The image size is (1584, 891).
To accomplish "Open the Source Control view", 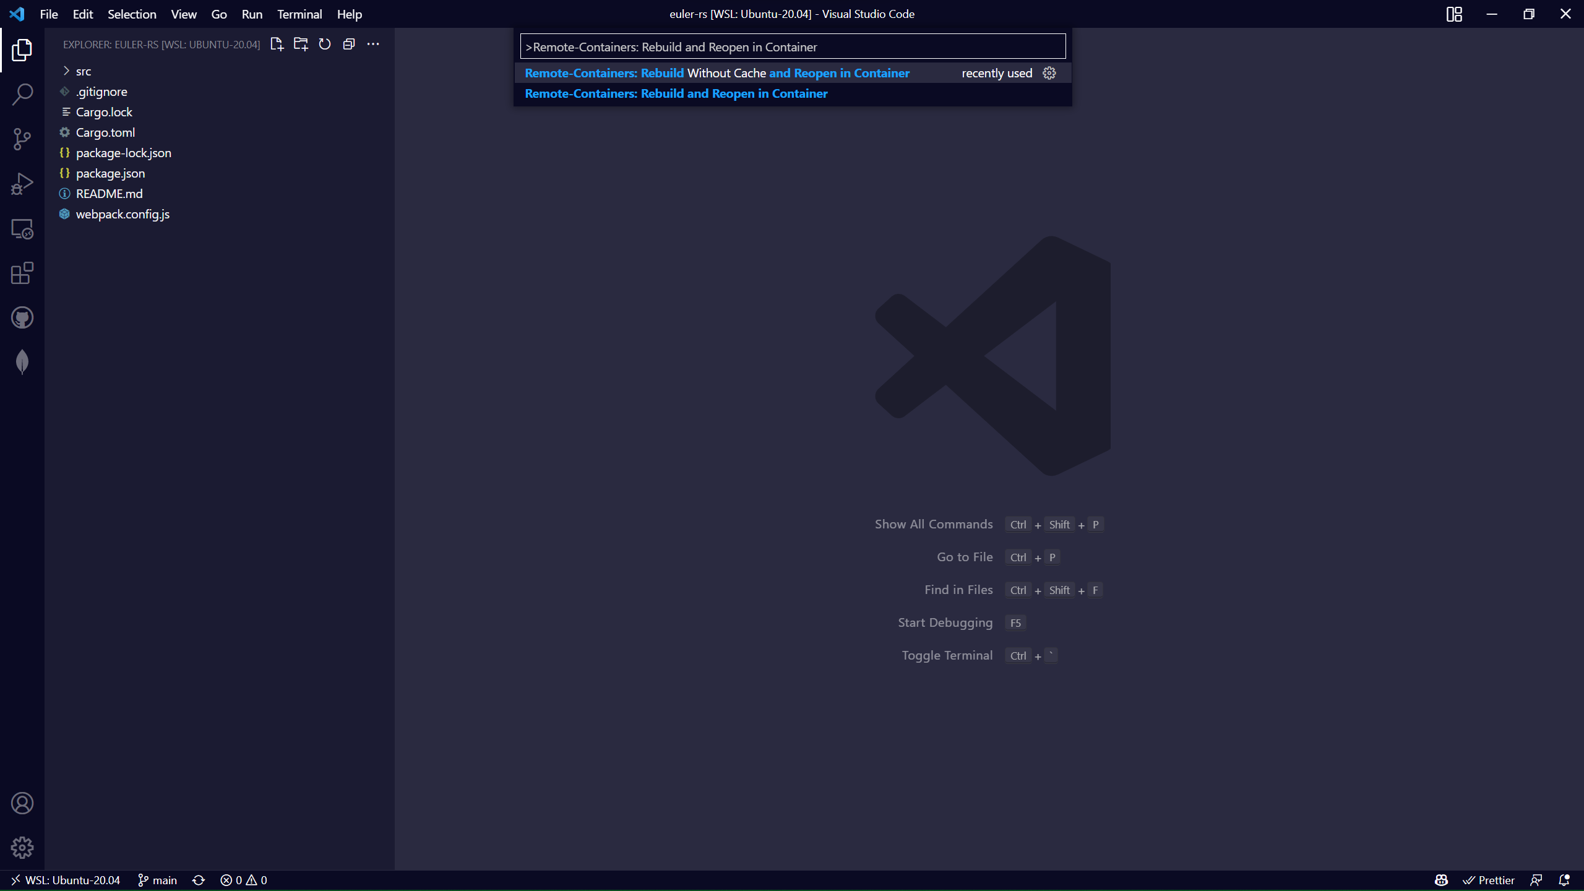I will [x=22, y=139].
